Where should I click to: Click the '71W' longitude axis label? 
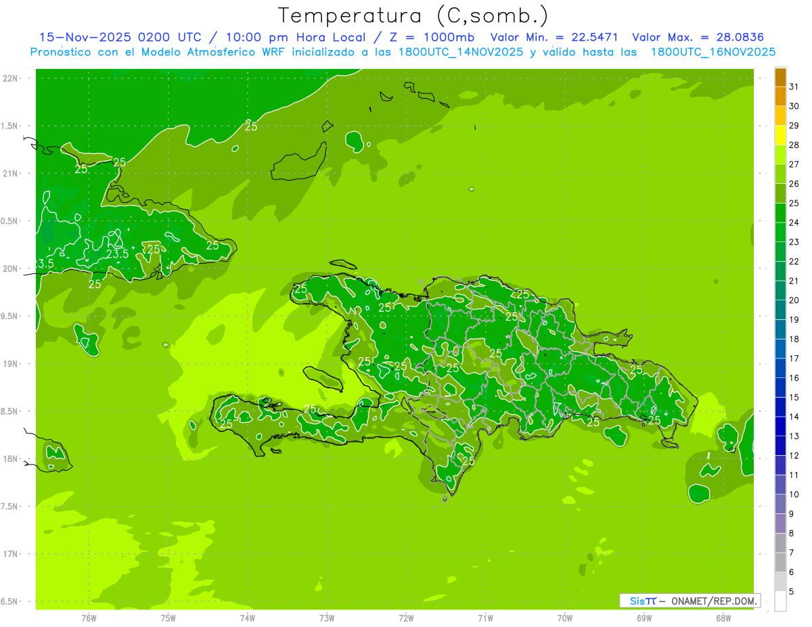[485, 618]
